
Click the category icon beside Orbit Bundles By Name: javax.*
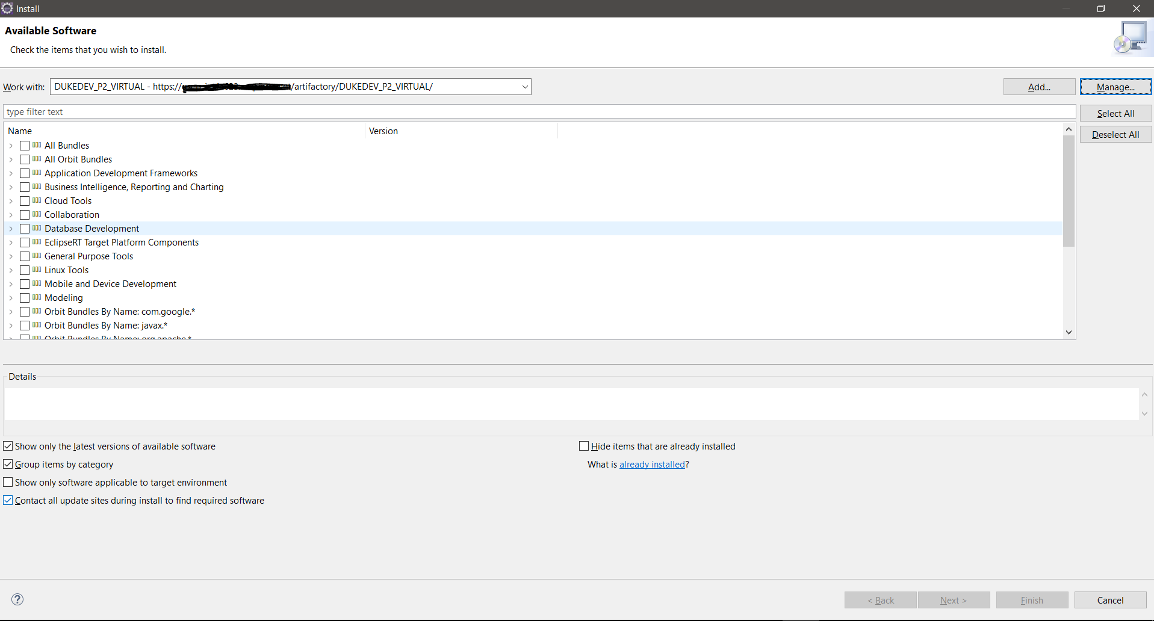37,325
